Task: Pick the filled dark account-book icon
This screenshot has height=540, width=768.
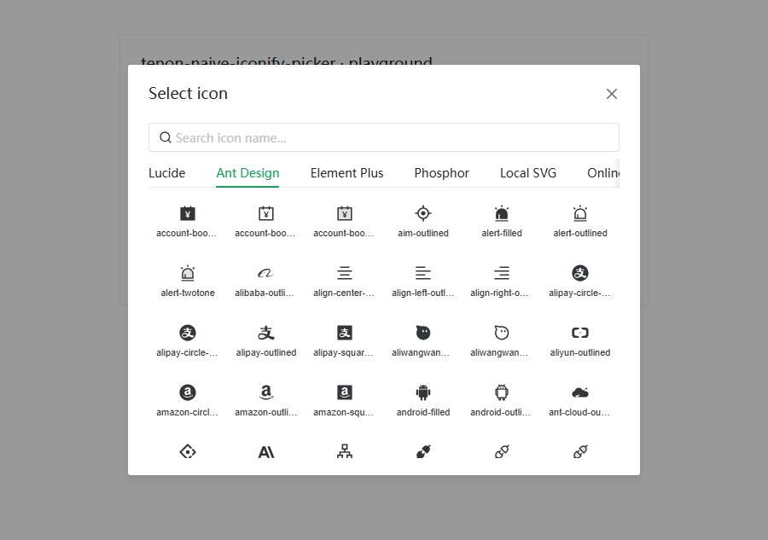Action: [188, 213]
